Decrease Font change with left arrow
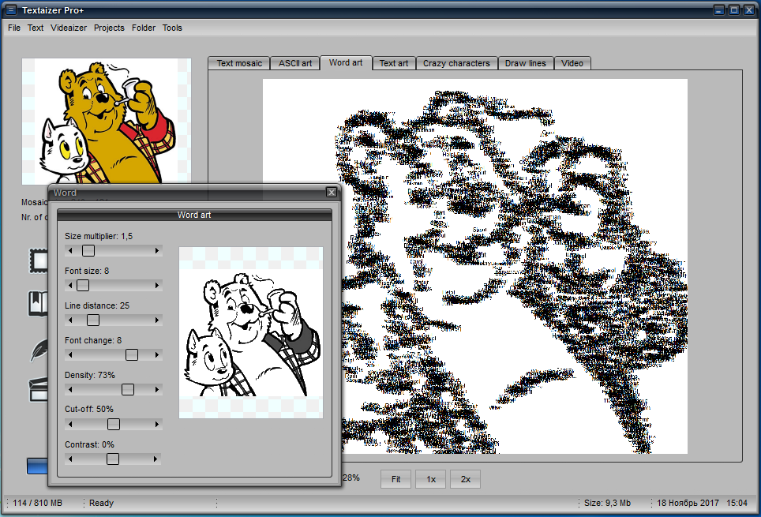Screen dimensions: 761x517 tap(71, 355)
